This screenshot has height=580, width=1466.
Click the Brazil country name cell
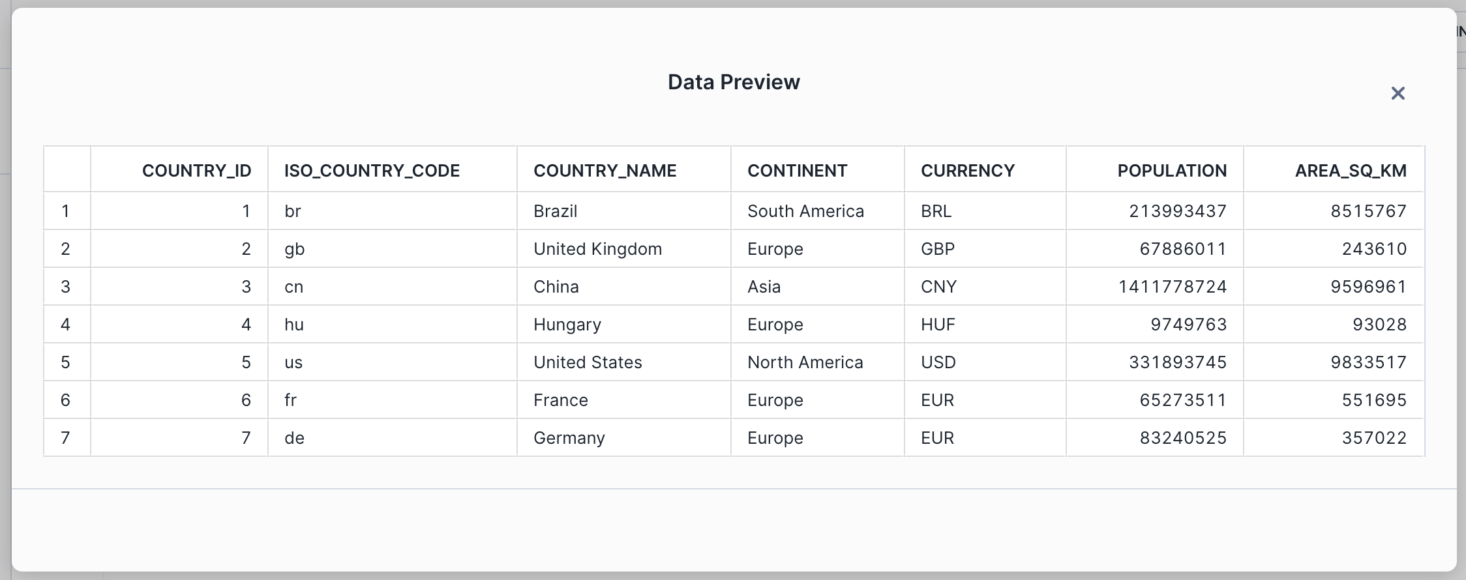[x=555, y=211]
